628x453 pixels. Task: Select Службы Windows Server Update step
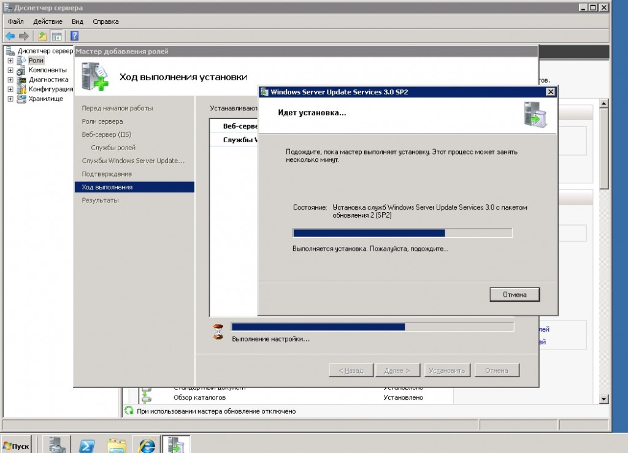133,161
